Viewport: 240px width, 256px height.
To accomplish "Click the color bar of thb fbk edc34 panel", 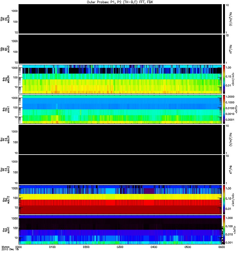I will pyautogui.click(x=224, y=79).
